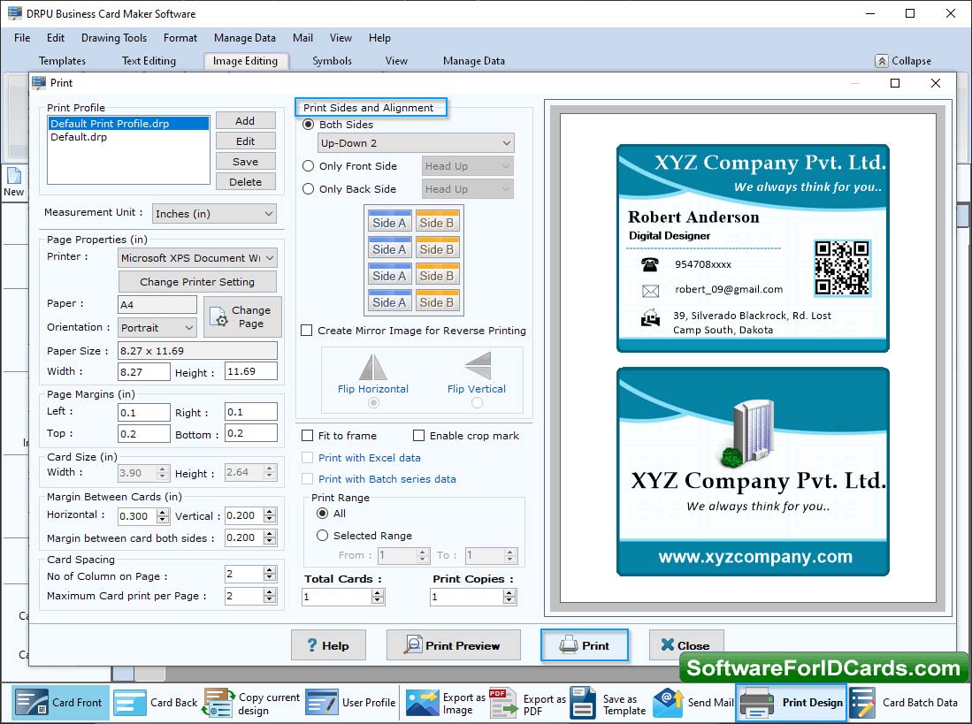Click the QR code on card preview
Image resolution: width=972 pixels, height=724 pixels.
(x=842, y=268)
